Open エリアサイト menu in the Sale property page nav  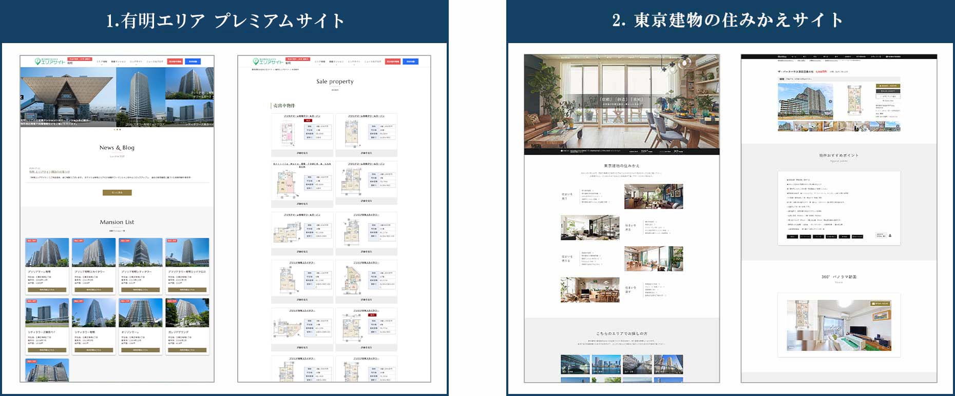(354, 62)
